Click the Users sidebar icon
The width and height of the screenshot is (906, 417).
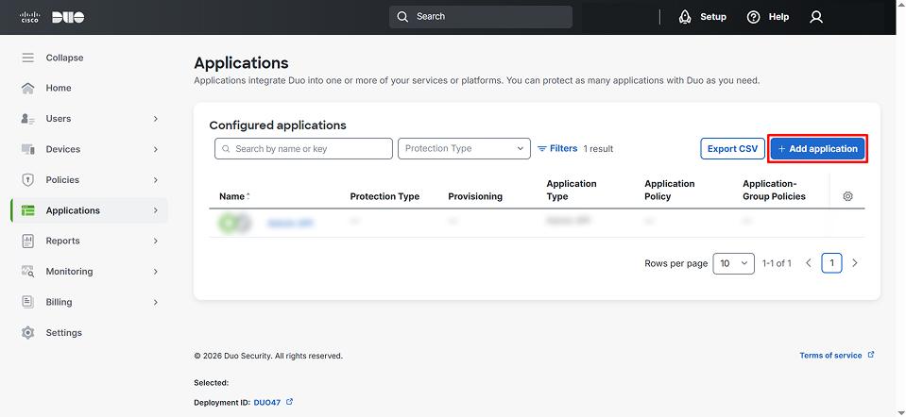click(27, 119)
